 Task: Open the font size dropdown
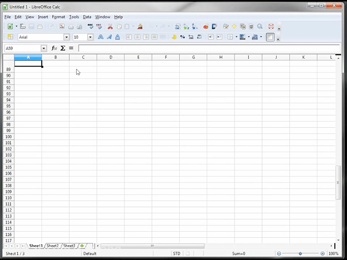click(x=90, y=37)
